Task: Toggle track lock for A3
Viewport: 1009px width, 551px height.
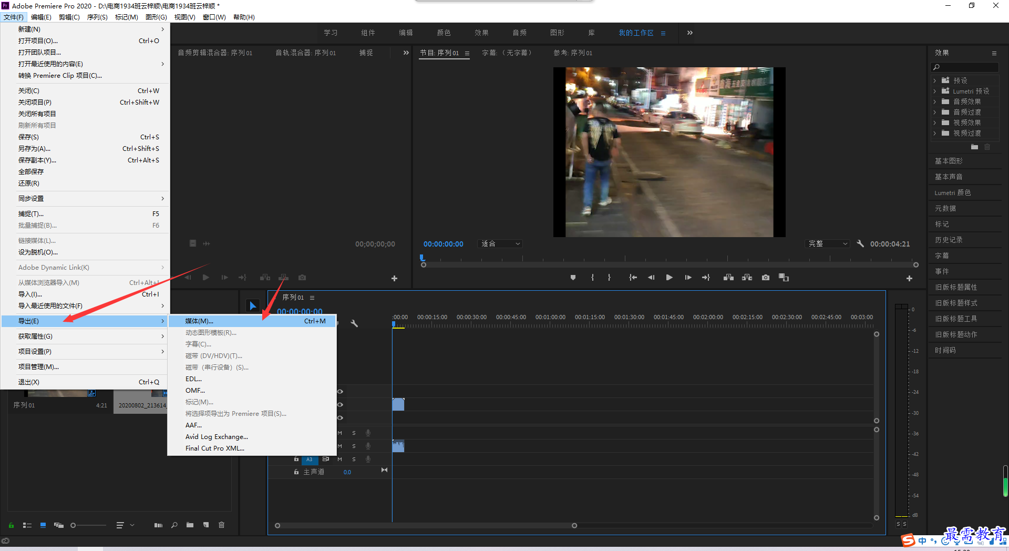Action: (296, 459)
